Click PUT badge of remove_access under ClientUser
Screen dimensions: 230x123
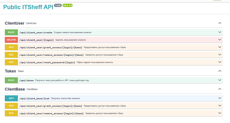pyautogui.click(x=11, y=55)
